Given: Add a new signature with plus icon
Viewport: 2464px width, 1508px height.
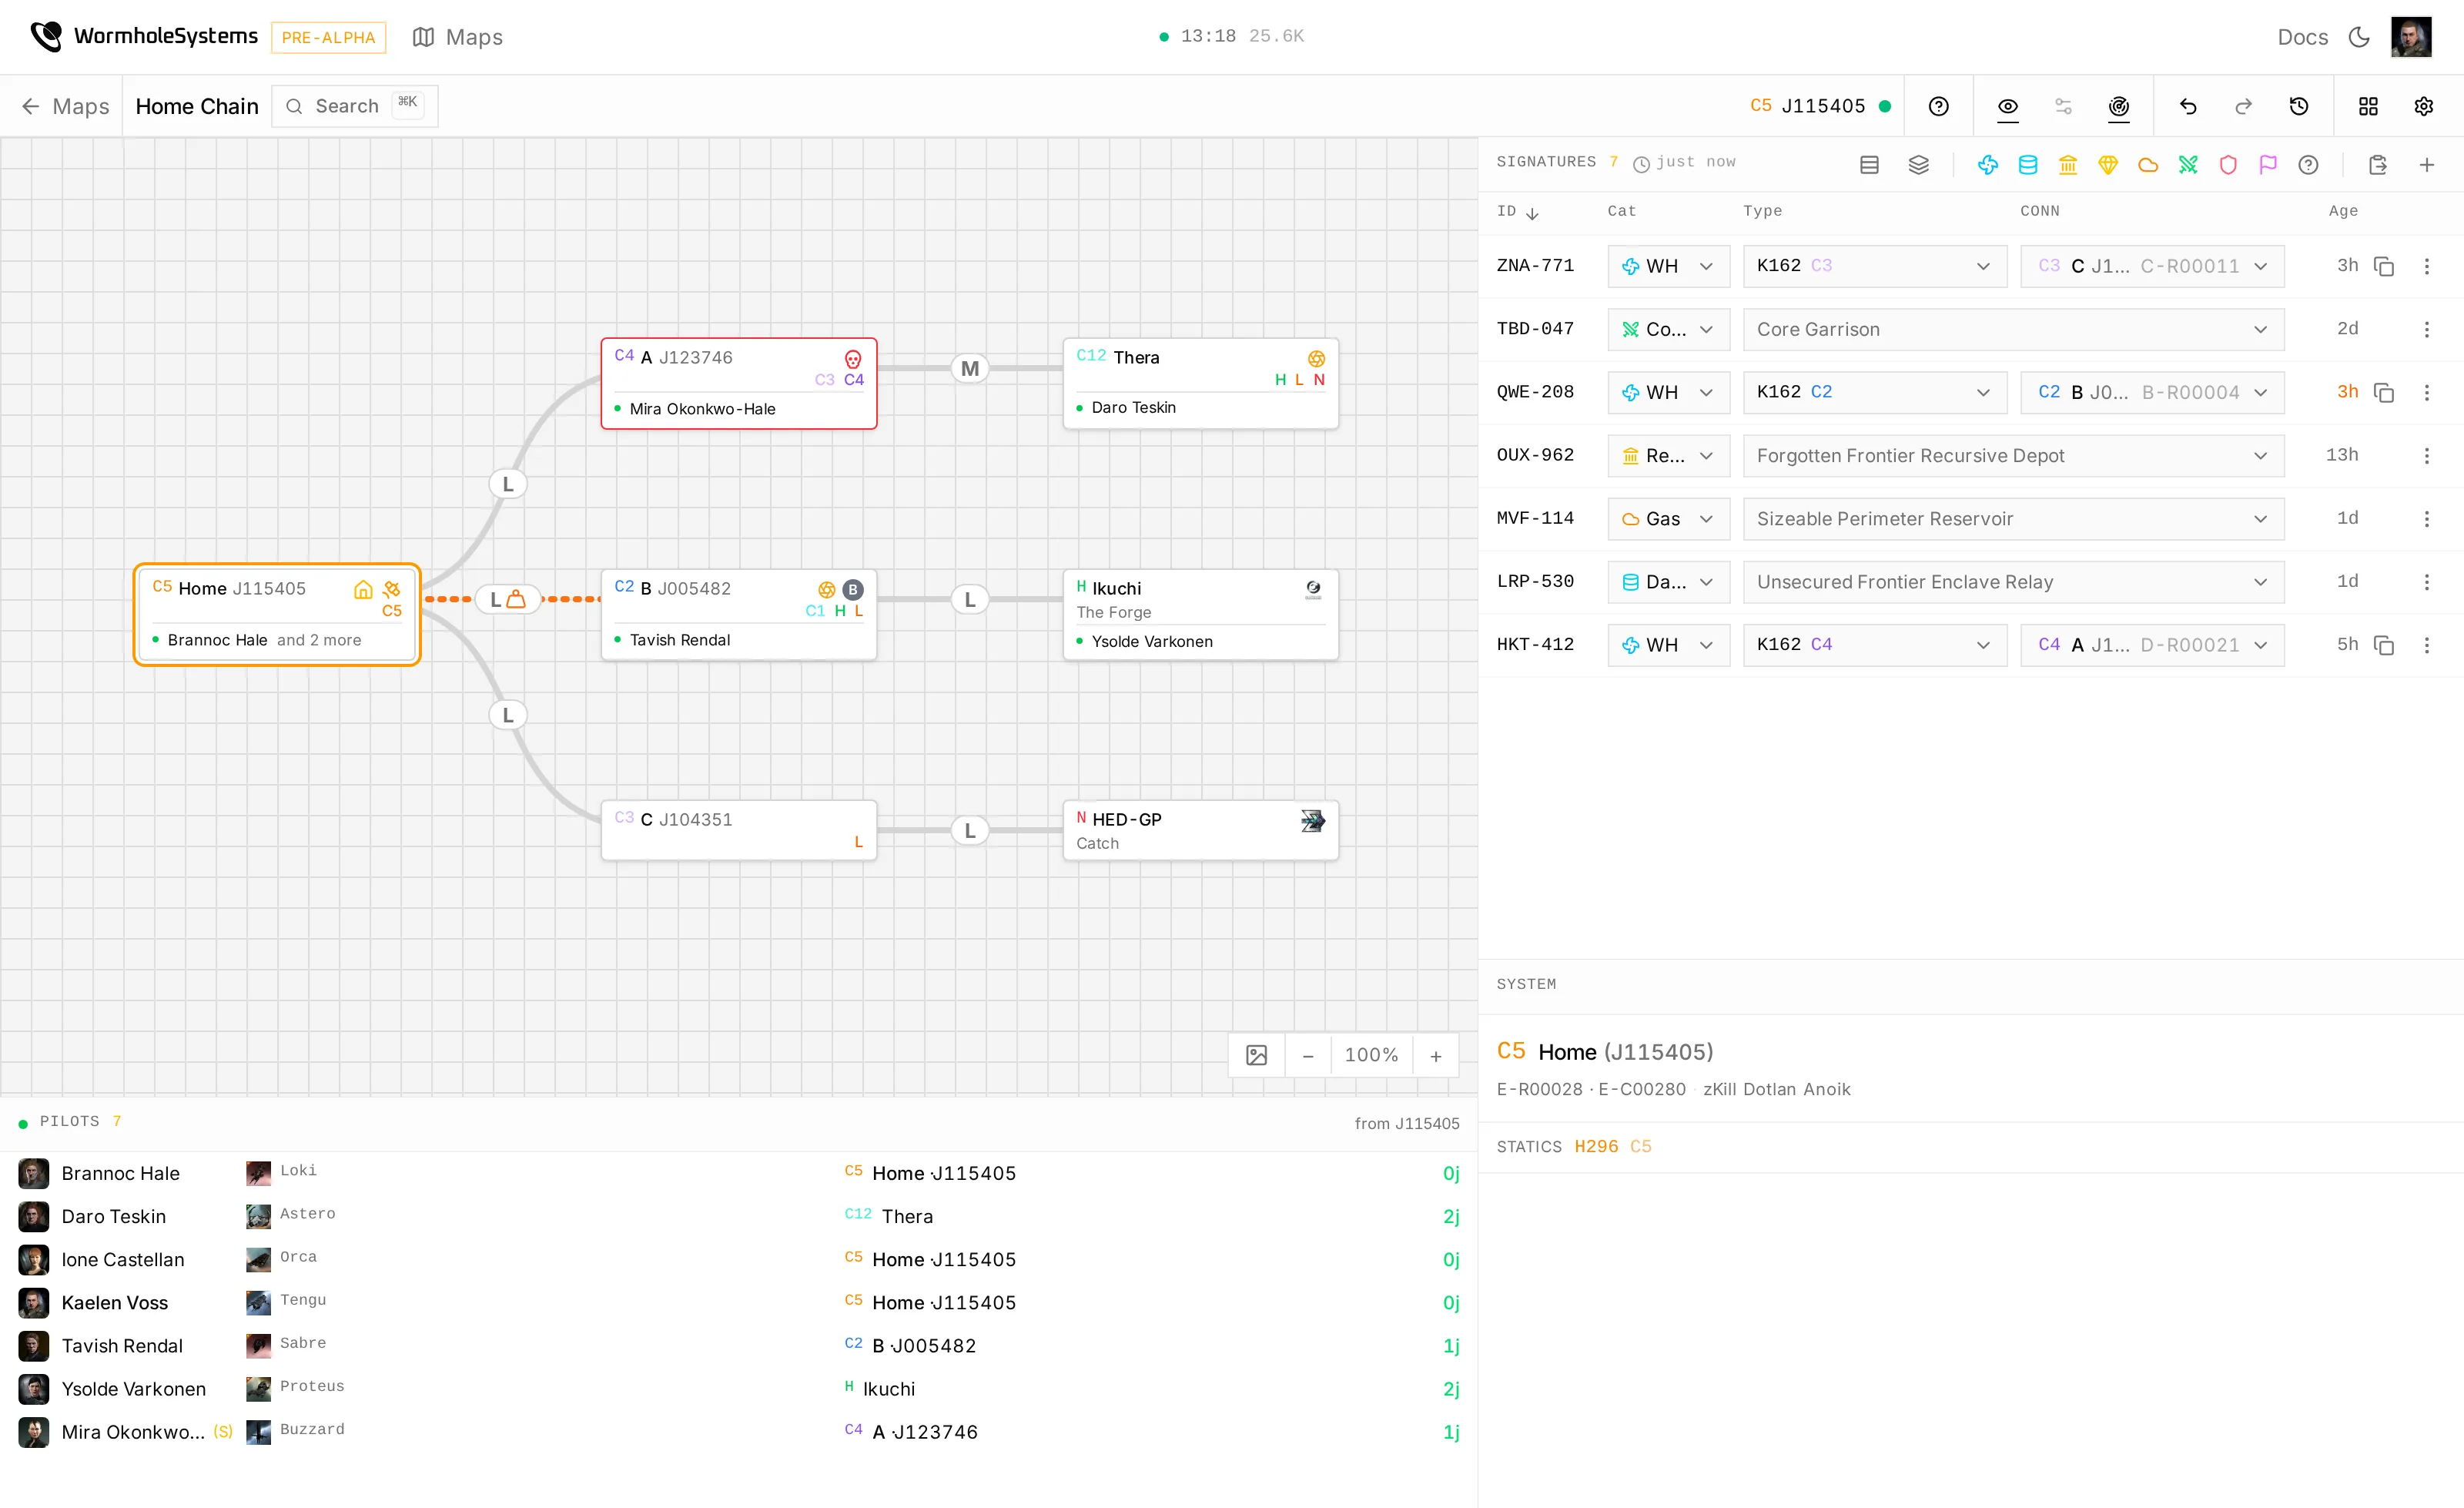Looking at the screenshot, I should 2426,165.
